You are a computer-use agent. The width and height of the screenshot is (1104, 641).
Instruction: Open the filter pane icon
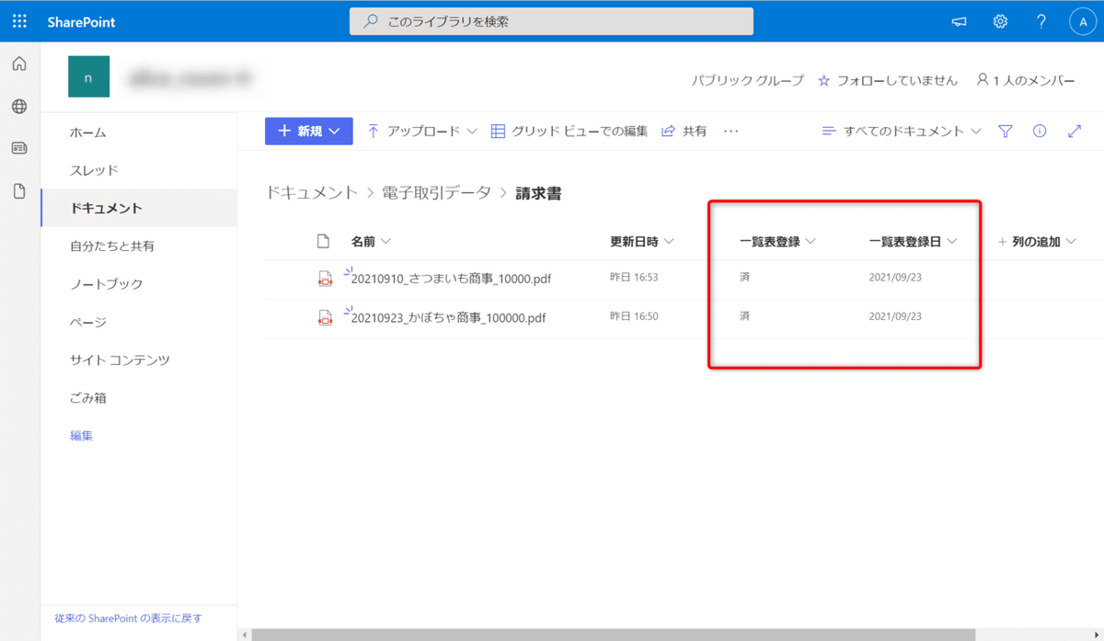[x=1005, y=131]
